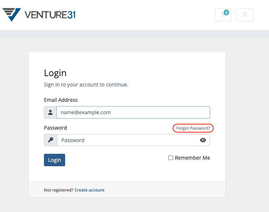Check the Remember Me checkbox
Screen dimensions: 269x212
coord(171,157)
